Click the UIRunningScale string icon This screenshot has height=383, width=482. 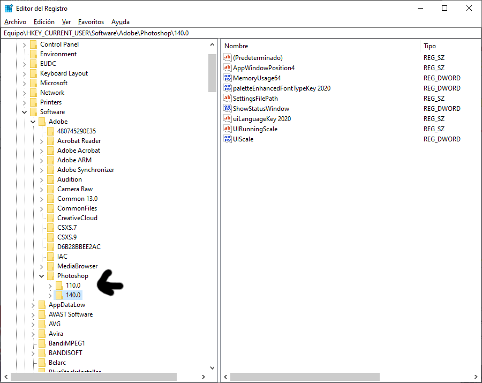point(228,129)
